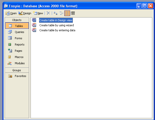Switch to Large Icons view

[55, 13]
